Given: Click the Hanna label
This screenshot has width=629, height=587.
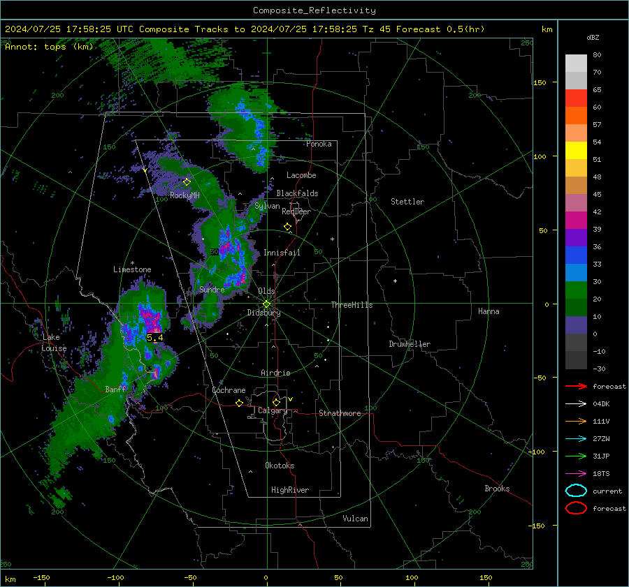Looking at the screenshot, I should (489, 311).
